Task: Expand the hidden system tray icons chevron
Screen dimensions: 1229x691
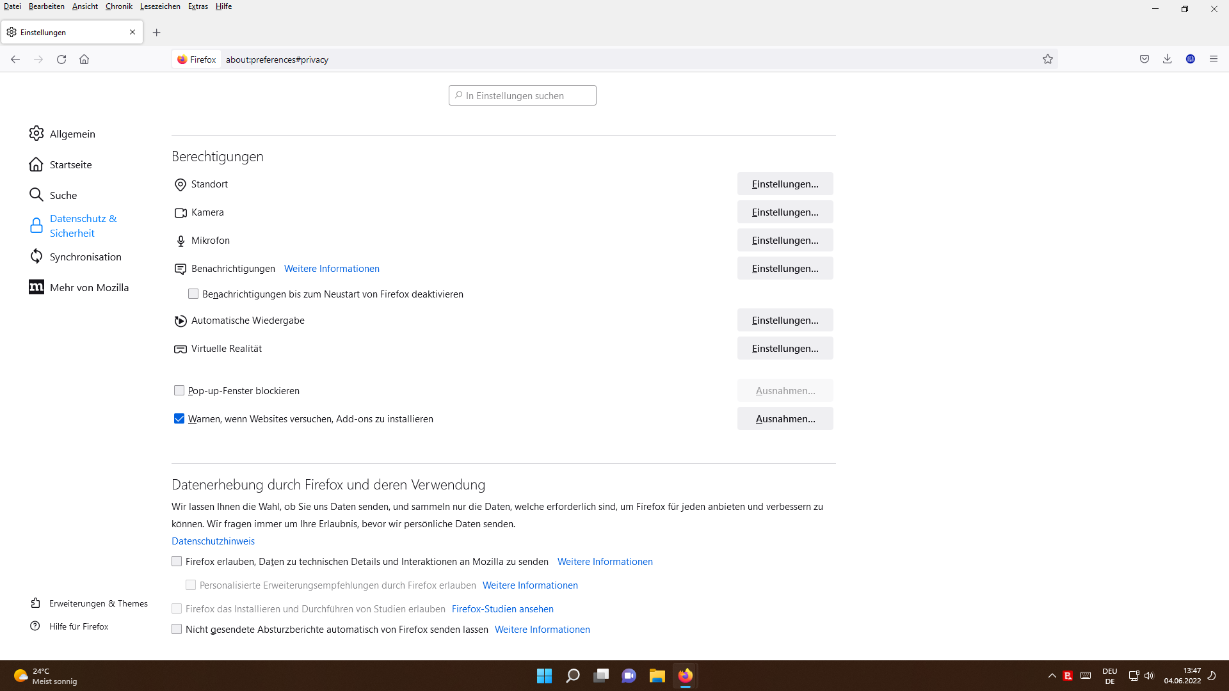Action: (x=1052, y=676)
